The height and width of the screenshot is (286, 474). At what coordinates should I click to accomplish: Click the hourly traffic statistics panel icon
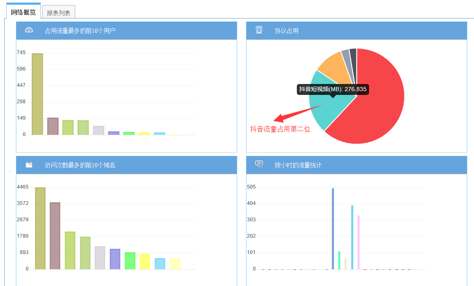pos(259,165)
